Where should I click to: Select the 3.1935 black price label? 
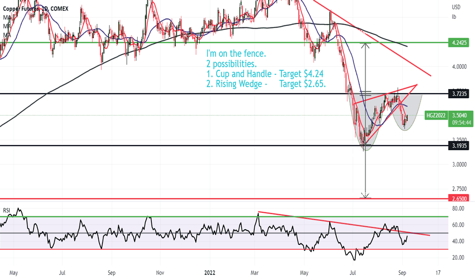pyautogui.click(x=459, y=146)
